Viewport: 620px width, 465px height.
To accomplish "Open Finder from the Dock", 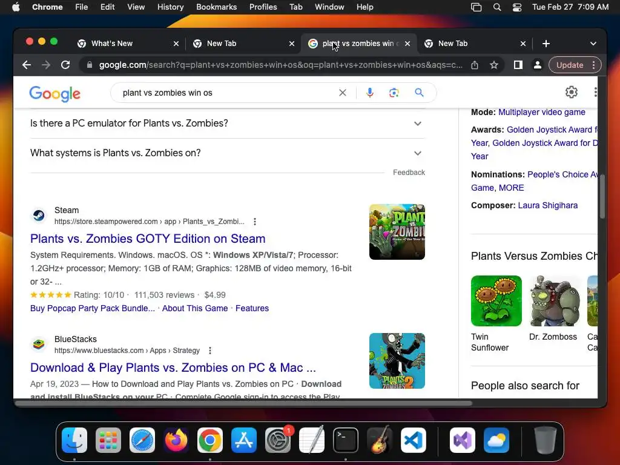I will click(74, 440).
